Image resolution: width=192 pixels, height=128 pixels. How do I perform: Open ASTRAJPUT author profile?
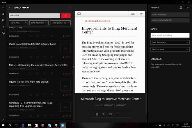pos(109,105)
